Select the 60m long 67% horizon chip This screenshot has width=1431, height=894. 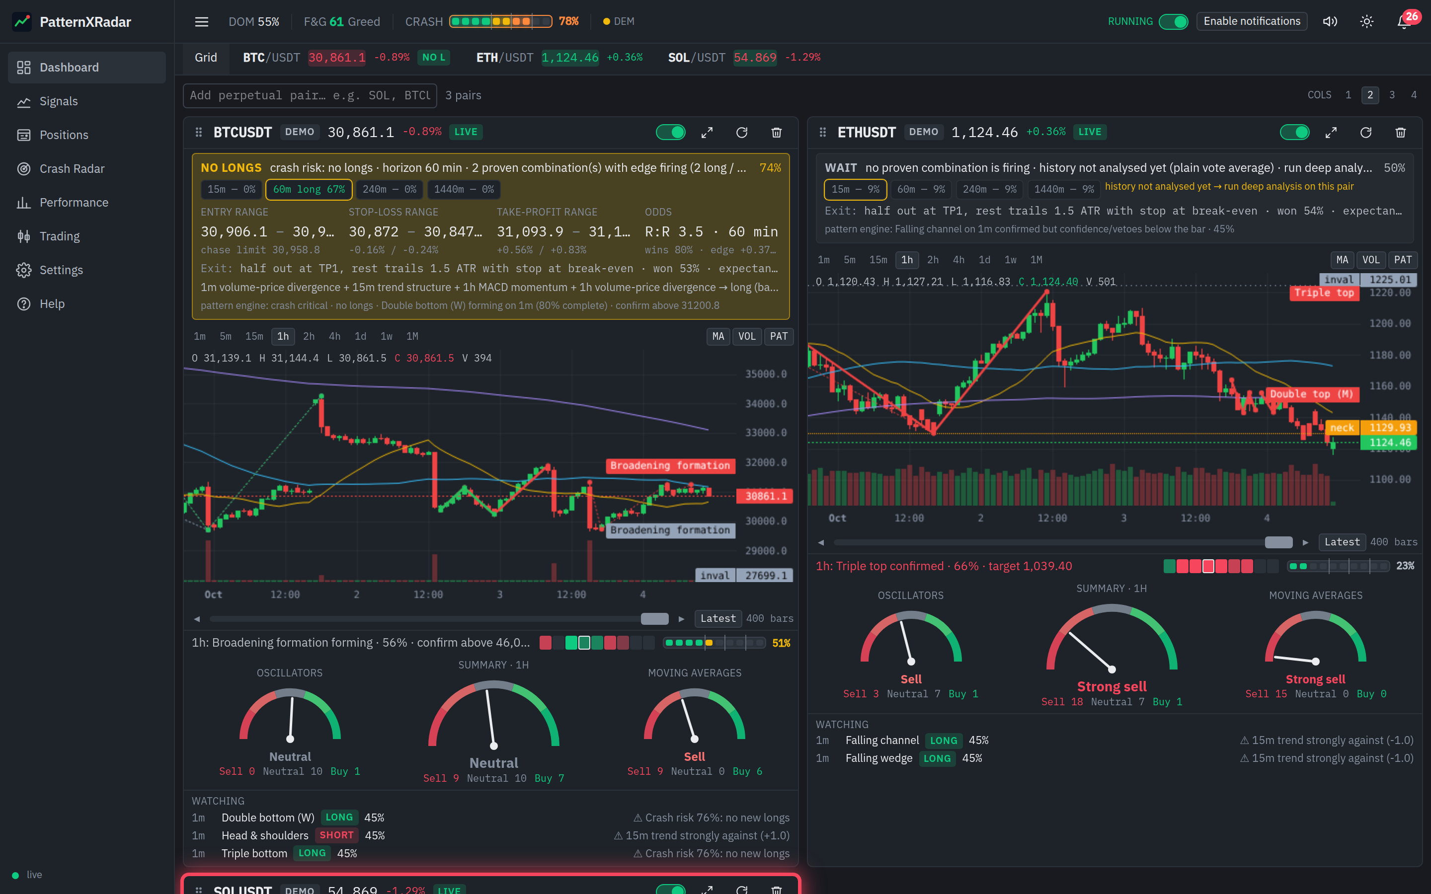point(309,190)
